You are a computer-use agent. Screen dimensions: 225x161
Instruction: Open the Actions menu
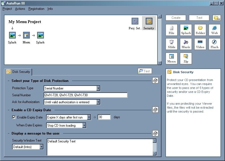coord(20,9)
